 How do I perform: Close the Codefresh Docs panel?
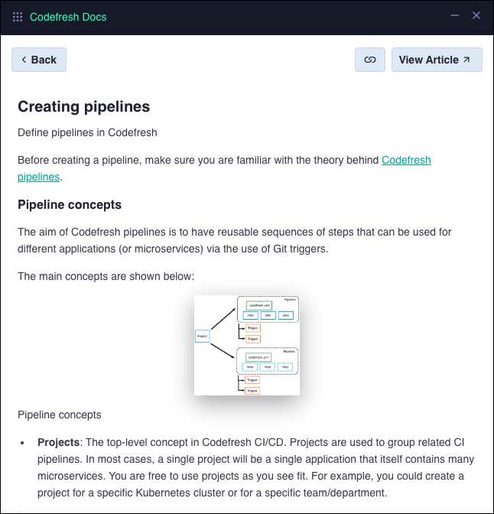pyautogui.click(x=476, y=16)
